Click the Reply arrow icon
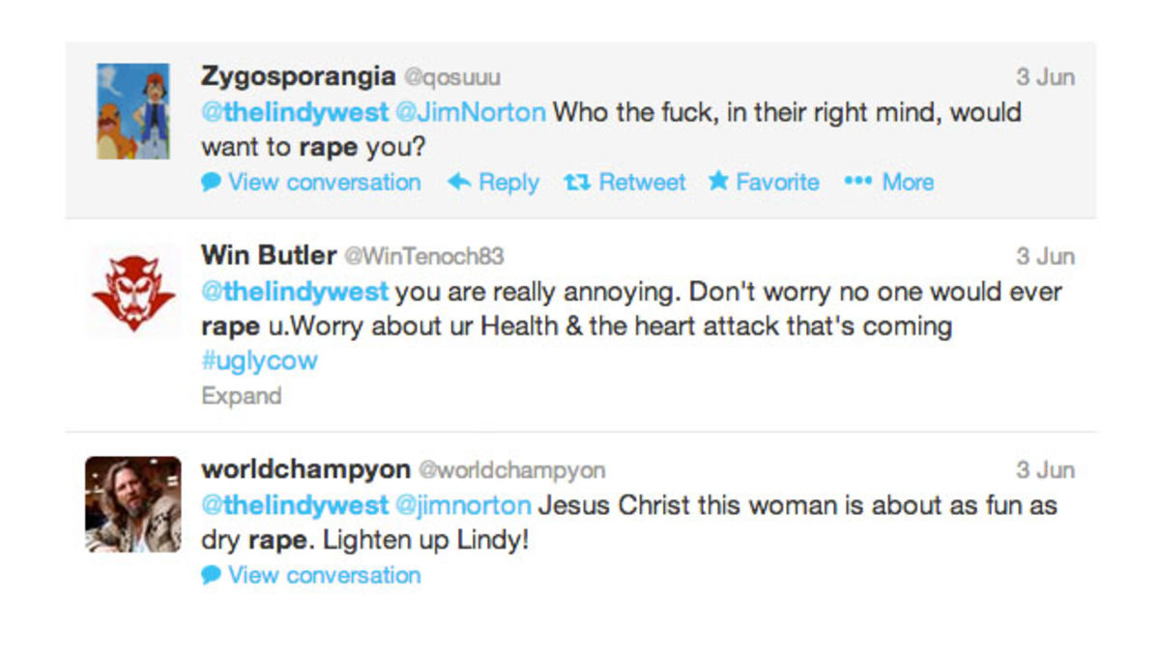The height and width of the screenshot is (652, 1160). 459,182
